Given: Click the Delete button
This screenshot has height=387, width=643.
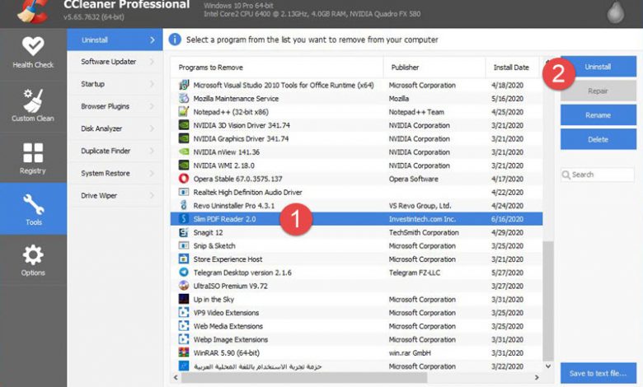Looking at the screenshot, I should (x=598, y=139).
